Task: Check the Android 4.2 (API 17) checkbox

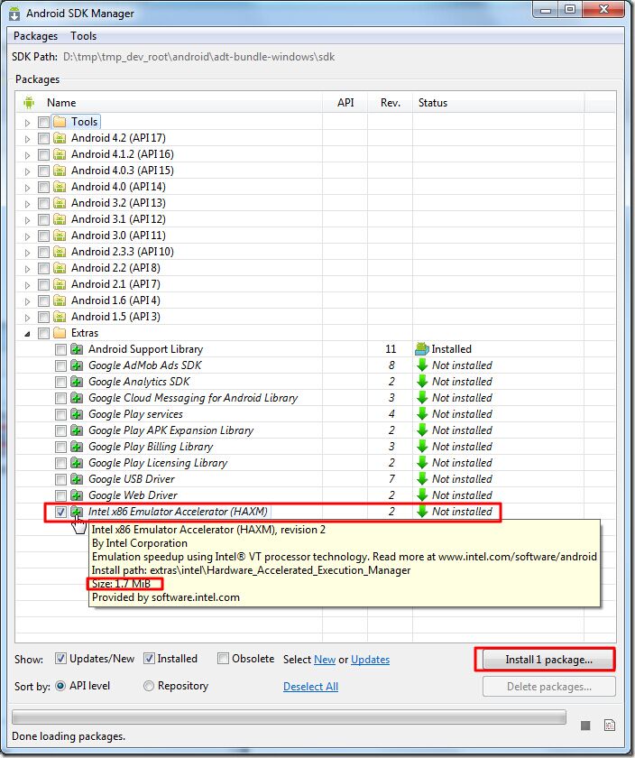Action: (x=43, y=139)
